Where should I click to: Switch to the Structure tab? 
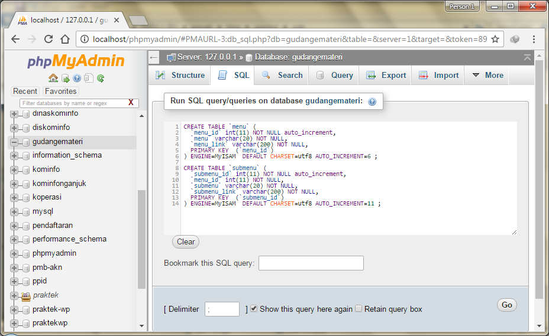tap(180, 75)
